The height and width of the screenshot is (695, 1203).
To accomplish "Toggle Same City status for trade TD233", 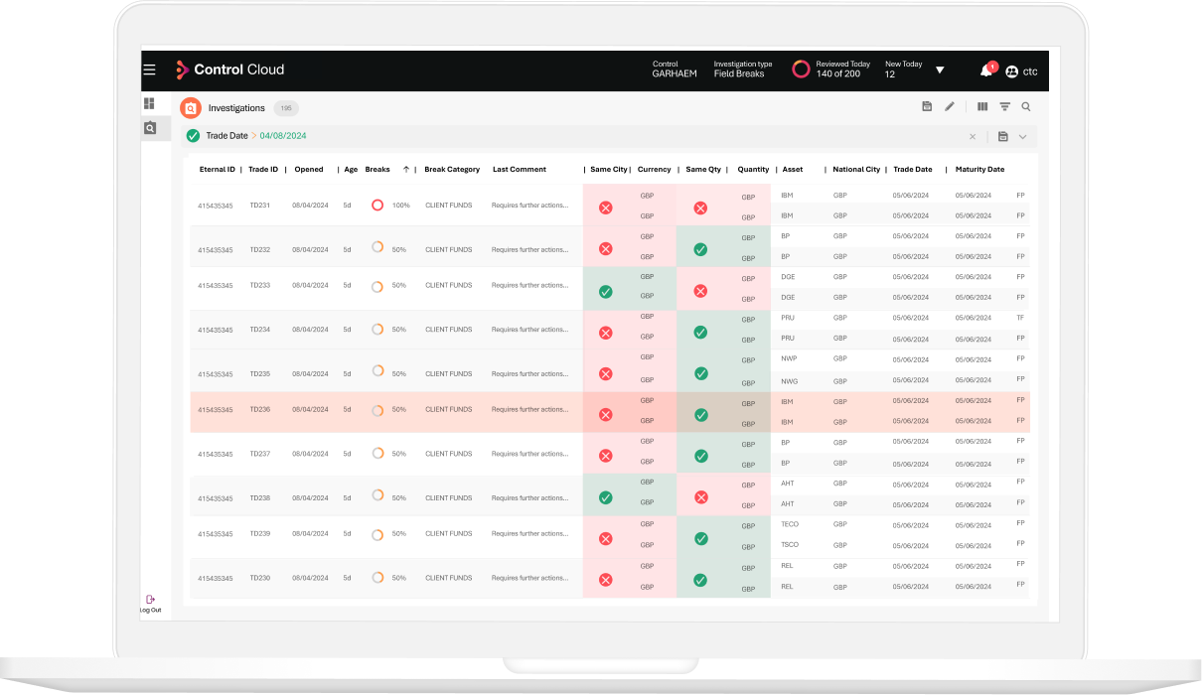I will point(605,292).
